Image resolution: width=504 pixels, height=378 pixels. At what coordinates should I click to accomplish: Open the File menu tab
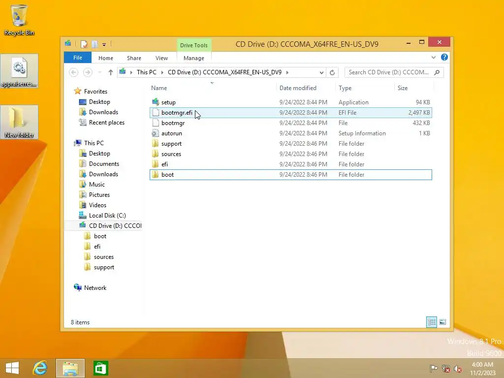point(77,58)
